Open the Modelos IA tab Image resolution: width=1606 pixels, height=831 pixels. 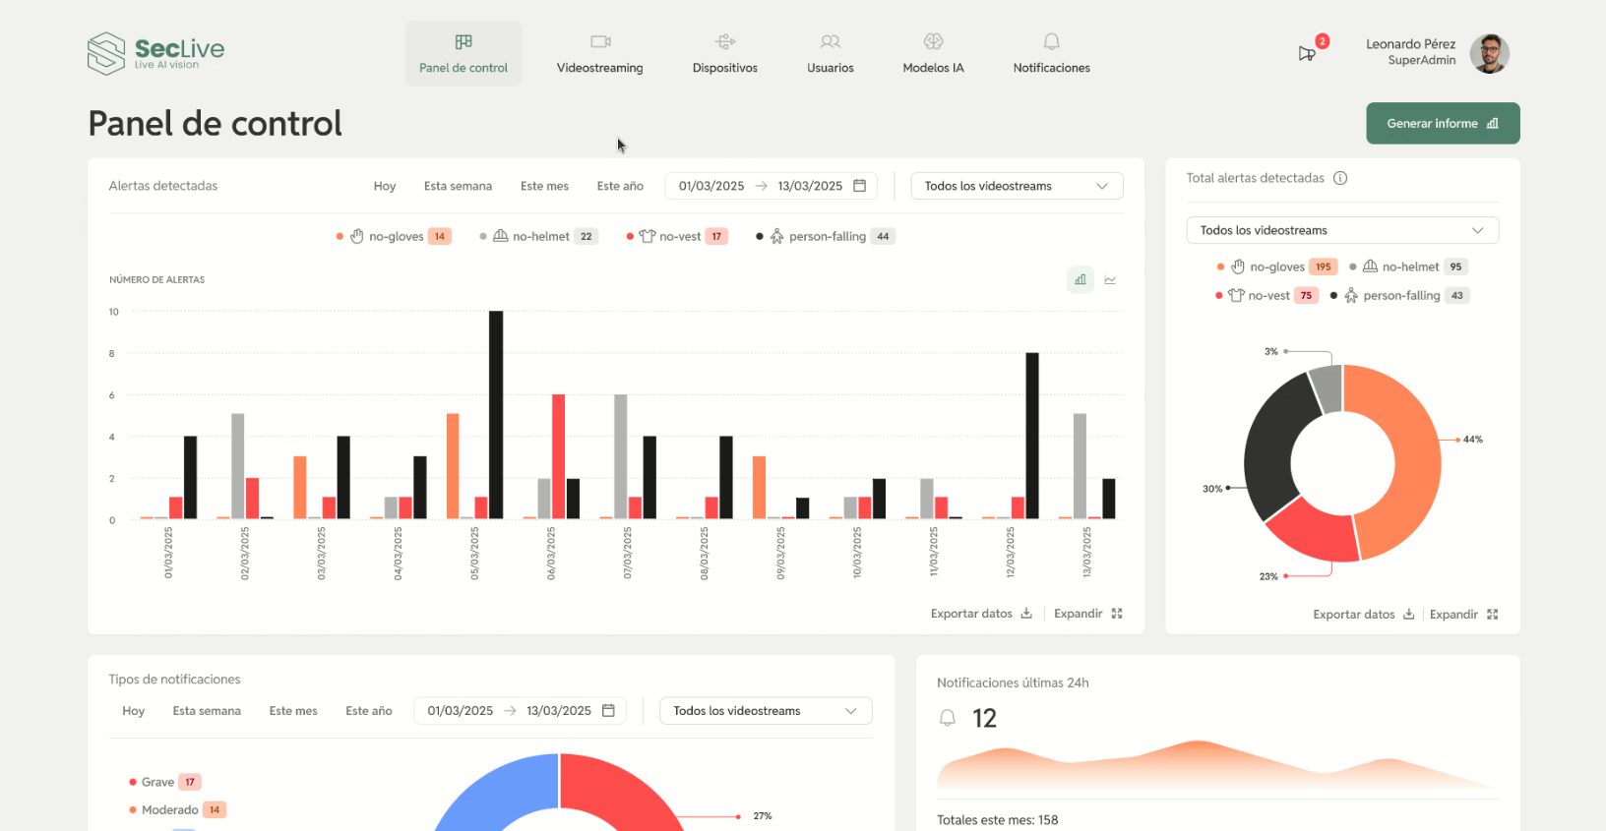coord(933,54)
